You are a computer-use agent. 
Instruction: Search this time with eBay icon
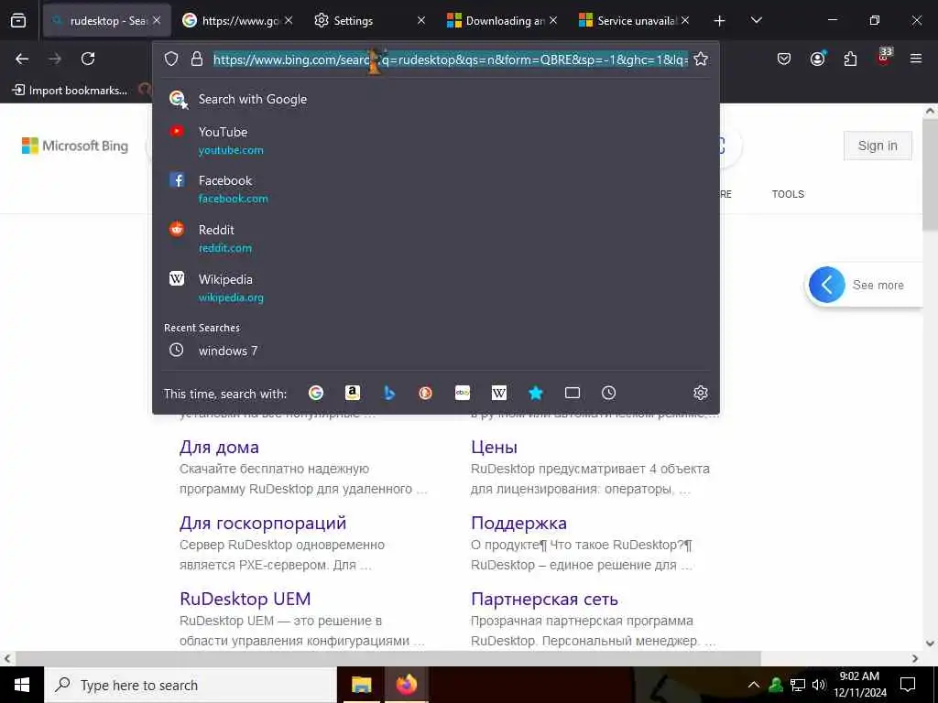coord(463,393)
